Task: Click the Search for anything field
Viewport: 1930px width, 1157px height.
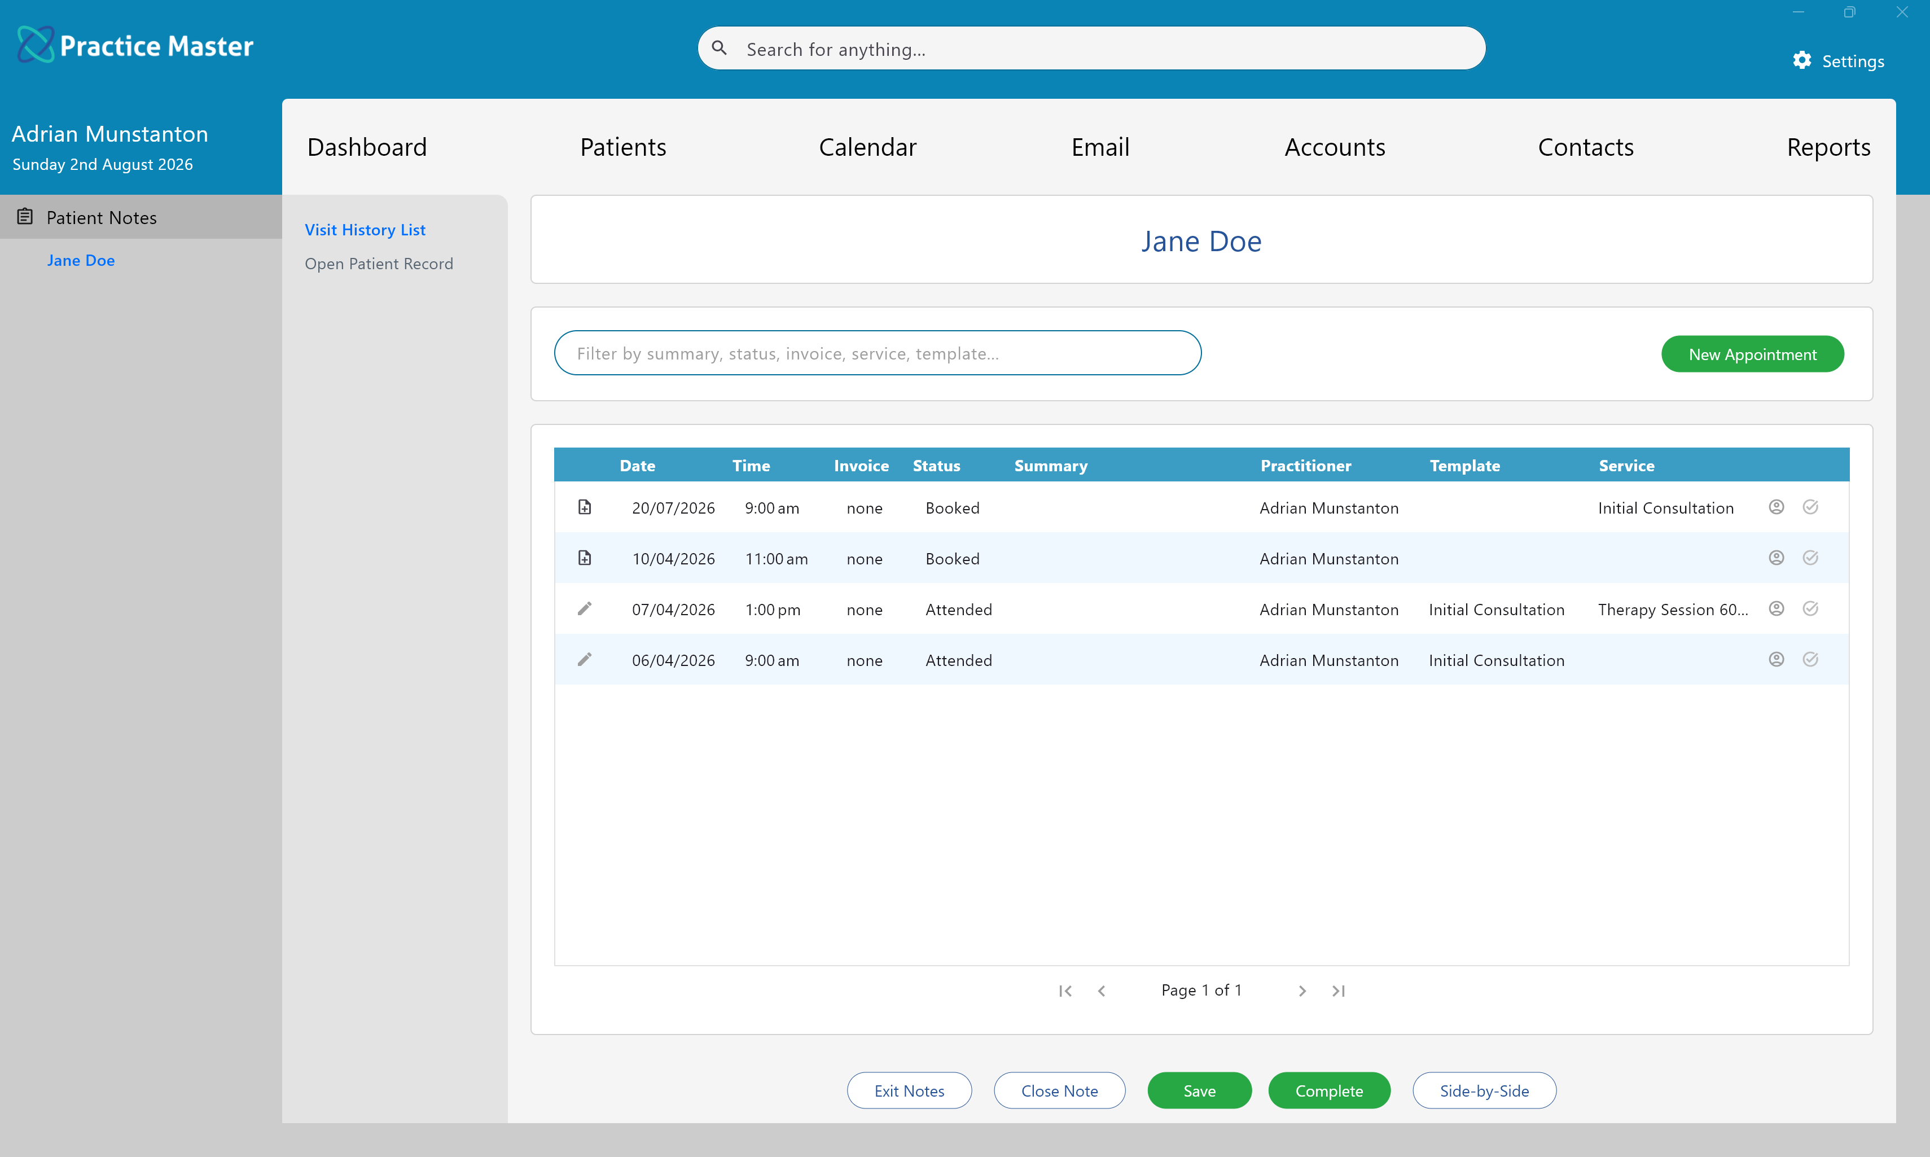Action: [x=1091, y=49]
